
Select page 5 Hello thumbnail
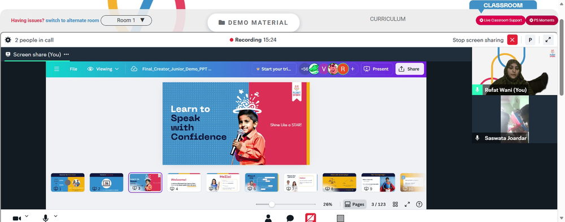[223, 183]
